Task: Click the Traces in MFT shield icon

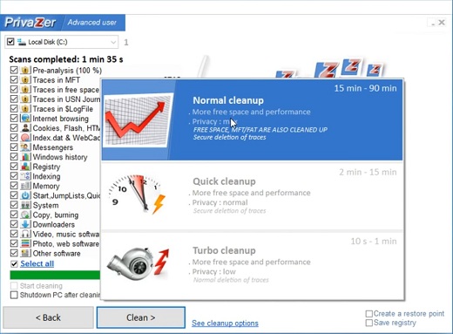Action: 25,80
